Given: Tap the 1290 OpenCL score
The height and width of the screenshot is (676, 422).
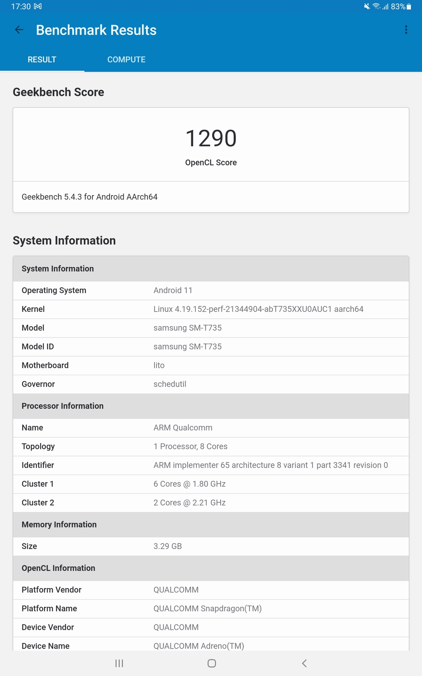Looking at the screenshot, I should pyautogui.click(x=211, y=139).
